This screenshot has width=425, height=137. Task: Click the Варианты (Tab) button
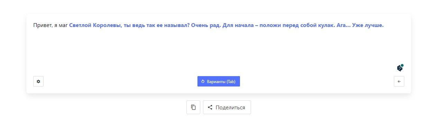click(219, 81)
